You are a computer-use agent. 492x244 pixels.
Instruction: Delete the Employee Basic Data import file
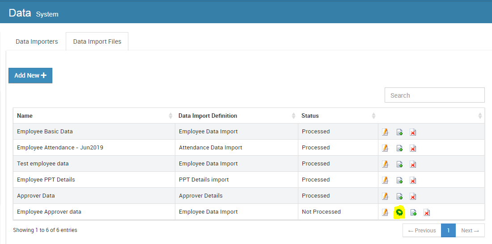pos(413,132)
